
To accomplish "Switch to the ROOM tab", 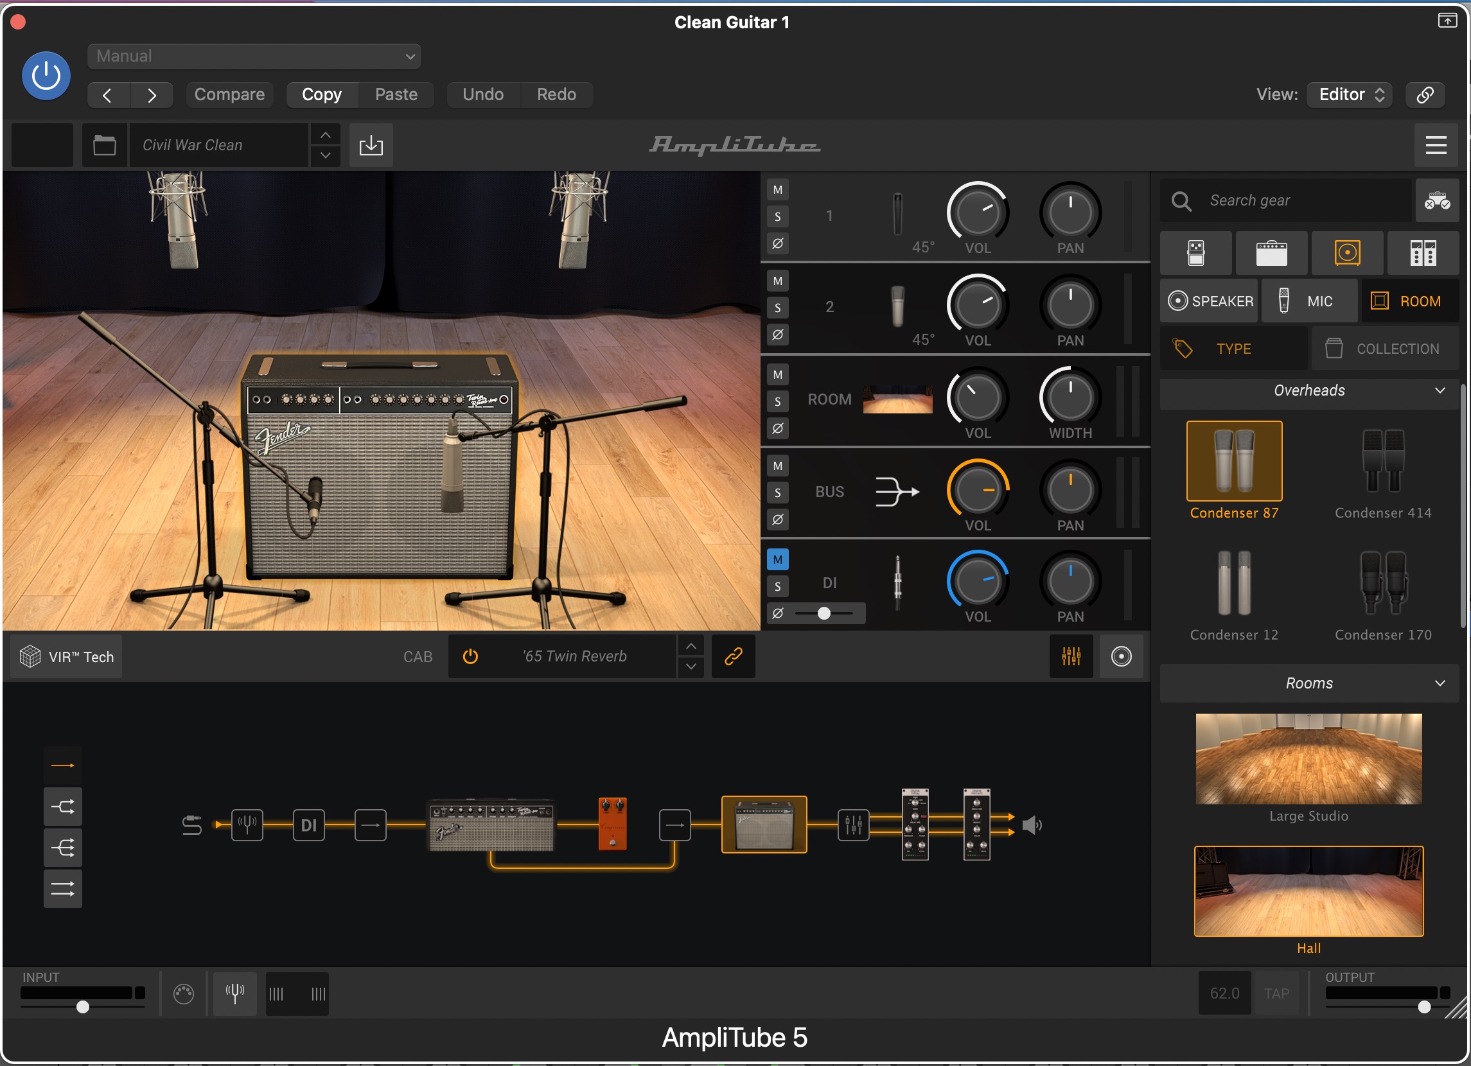I will pyautogui.click(x=1409, y=301).
